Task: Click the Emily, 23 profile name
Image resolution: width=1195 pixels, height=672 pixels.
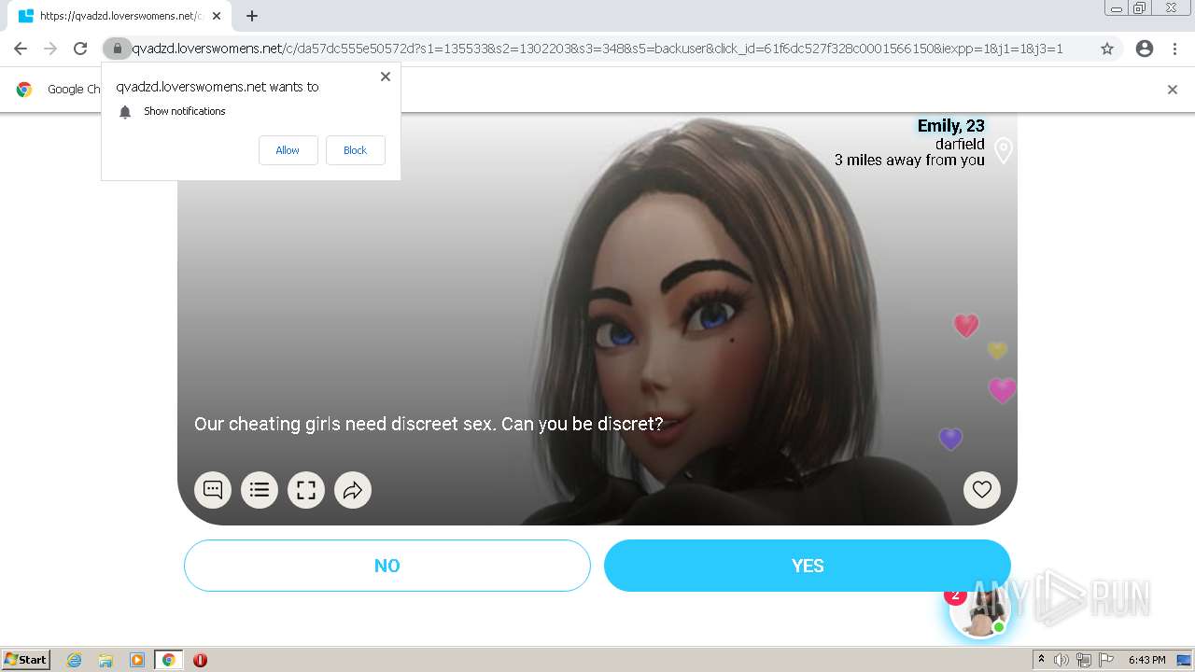Action: (x=950, y=126)
